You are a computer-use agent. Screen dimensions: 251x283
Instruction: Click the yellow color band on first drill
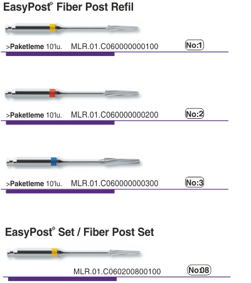(x=53, y=28)
